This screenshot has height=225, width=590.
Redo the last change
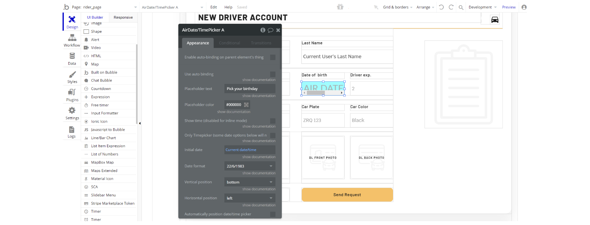[451, 7]
